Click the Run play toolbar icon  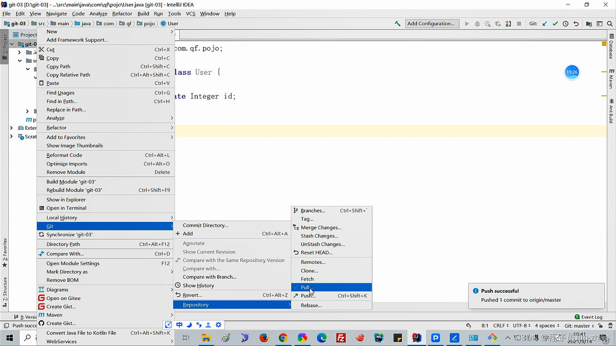[x=467, y=23]
